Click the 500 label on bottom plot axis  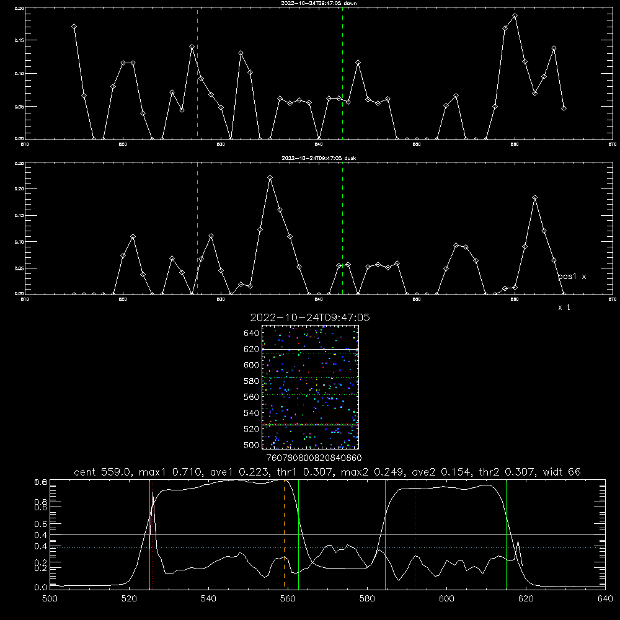coord(50,599)
